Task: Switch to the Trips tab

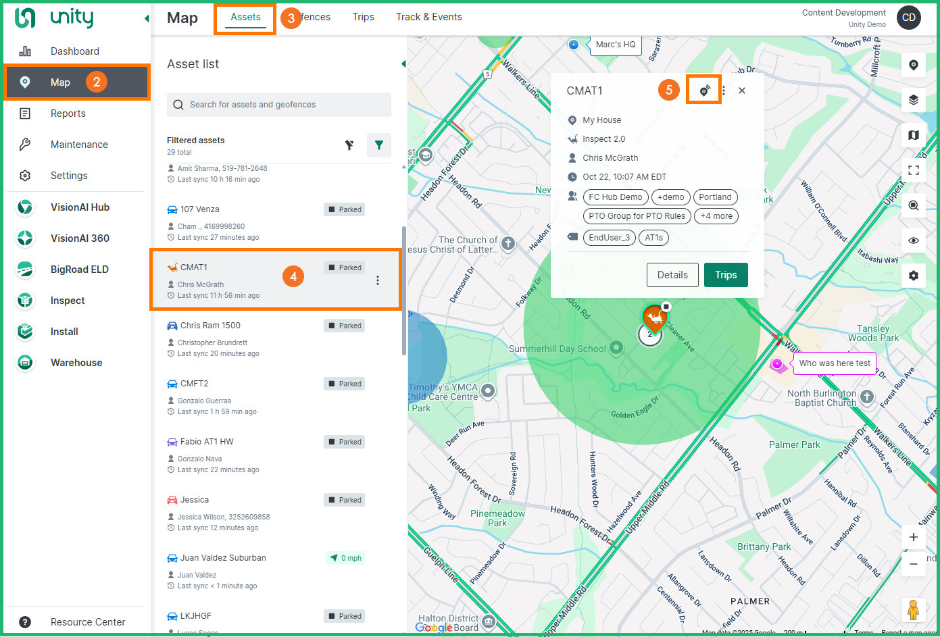Action: pyautogui.click(x=363, y=17)
